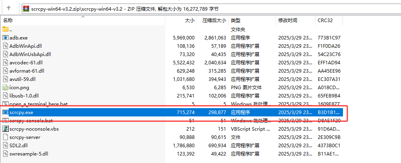
Task: Click the PNG 图片文件 type cell
Action: click(246, 88)
